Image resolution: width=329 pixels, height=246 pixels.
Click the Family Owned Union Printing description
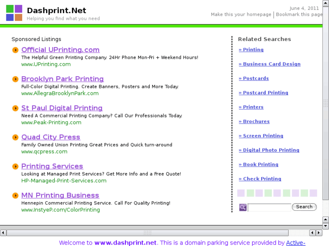pos(97,145)
